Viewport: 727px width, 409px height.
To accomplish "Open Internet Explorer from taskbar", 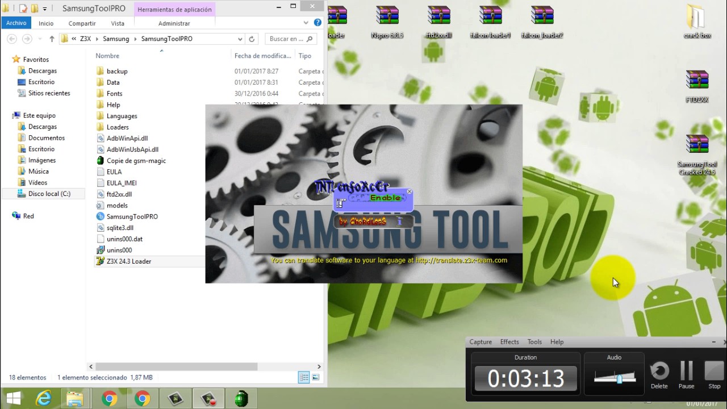I will click(x=43, y=399).
